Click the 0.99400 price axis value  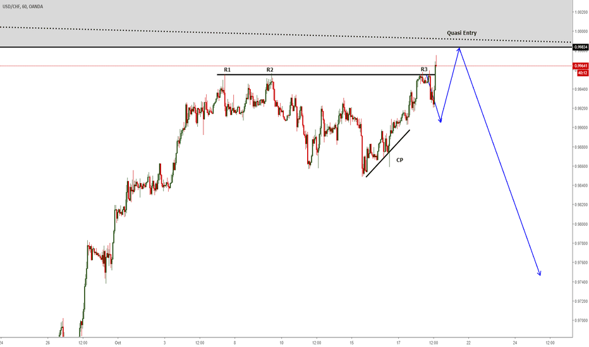[x=581, y=90]
